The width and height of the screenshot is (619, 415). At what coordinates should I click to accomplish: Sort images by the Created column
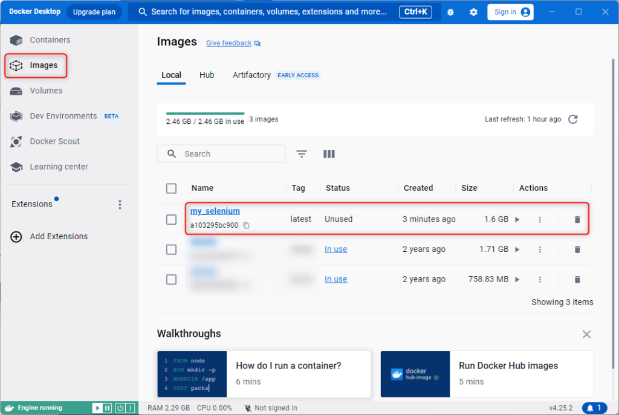418,188
